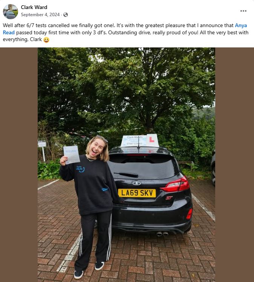Image resolution: width=254 pixels, height=282 pixels.
Task: Open the September 4, 2024 timestamp link
Action: pos(40,15)
